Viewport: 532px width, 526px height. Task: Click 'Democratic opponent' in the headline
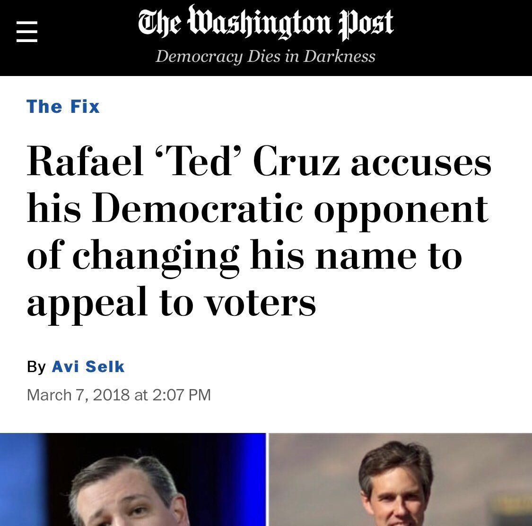(x=290, y=210)
